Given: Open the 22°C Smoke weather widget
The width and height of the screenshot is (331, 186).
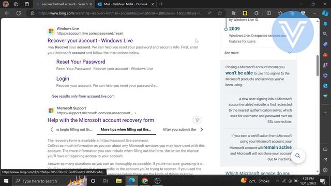Looking at the screenshot, I should (255, 181).
